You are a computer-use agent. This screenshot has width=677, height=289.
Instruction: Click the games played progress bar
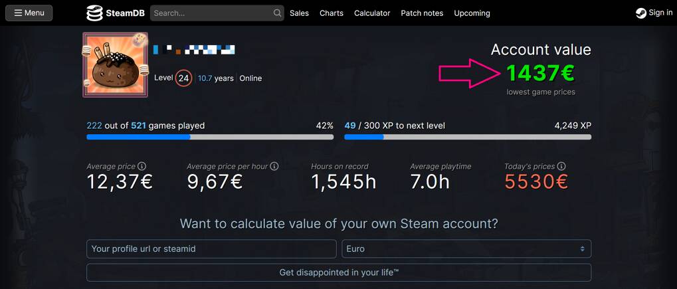(x=210, y=137)
